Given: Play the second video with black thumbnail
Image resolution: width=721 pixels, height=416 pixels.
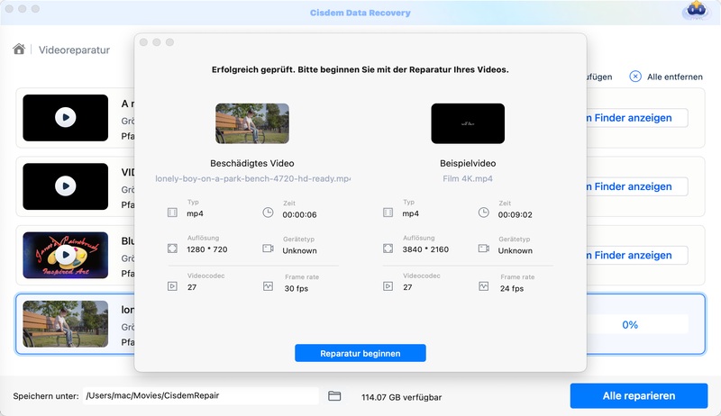Looking at the screenshot, I should pos(66,186).
